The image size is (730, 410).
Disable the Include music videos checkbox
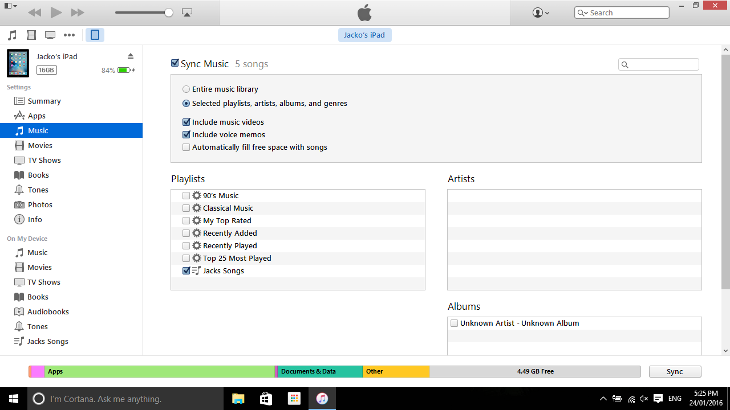point(186,122)
